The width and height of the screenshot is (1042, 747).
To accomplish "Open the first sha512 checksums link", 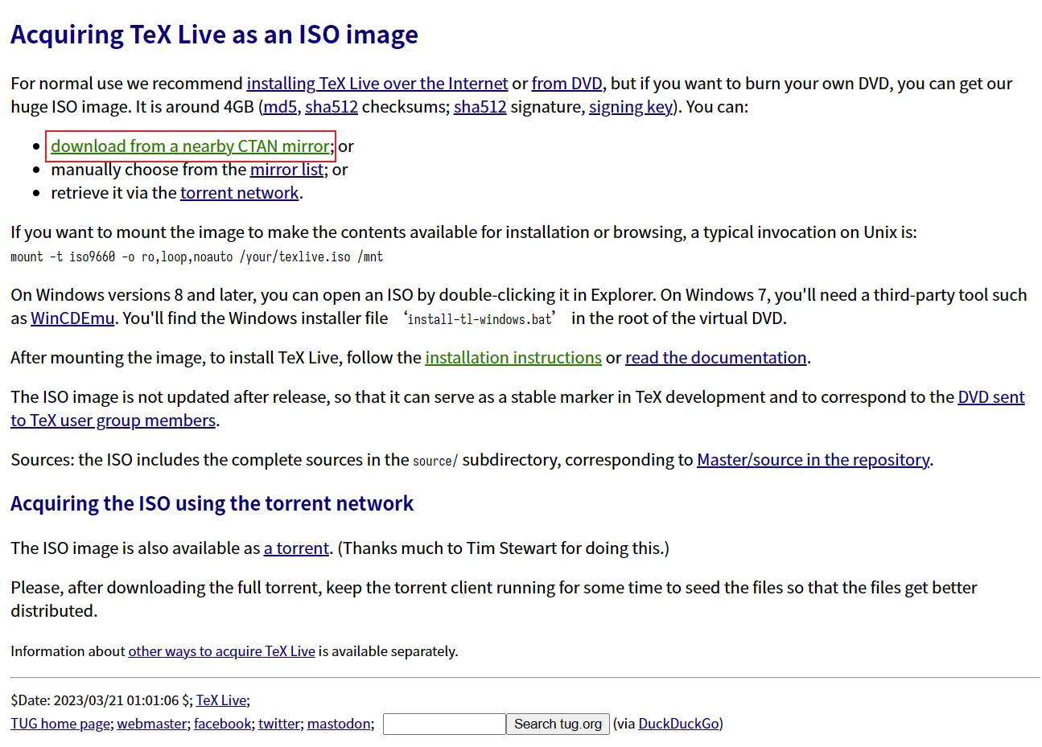I will tap(332, 107).
